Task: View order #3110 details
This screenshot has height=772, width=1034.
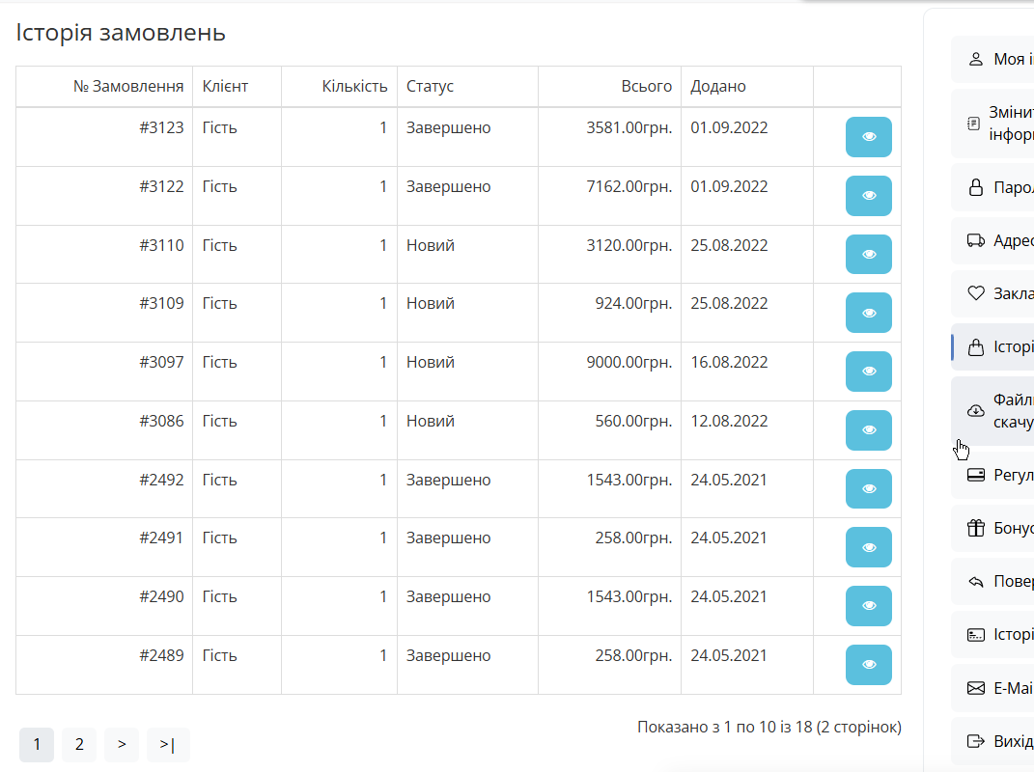Action: (868, 255)
